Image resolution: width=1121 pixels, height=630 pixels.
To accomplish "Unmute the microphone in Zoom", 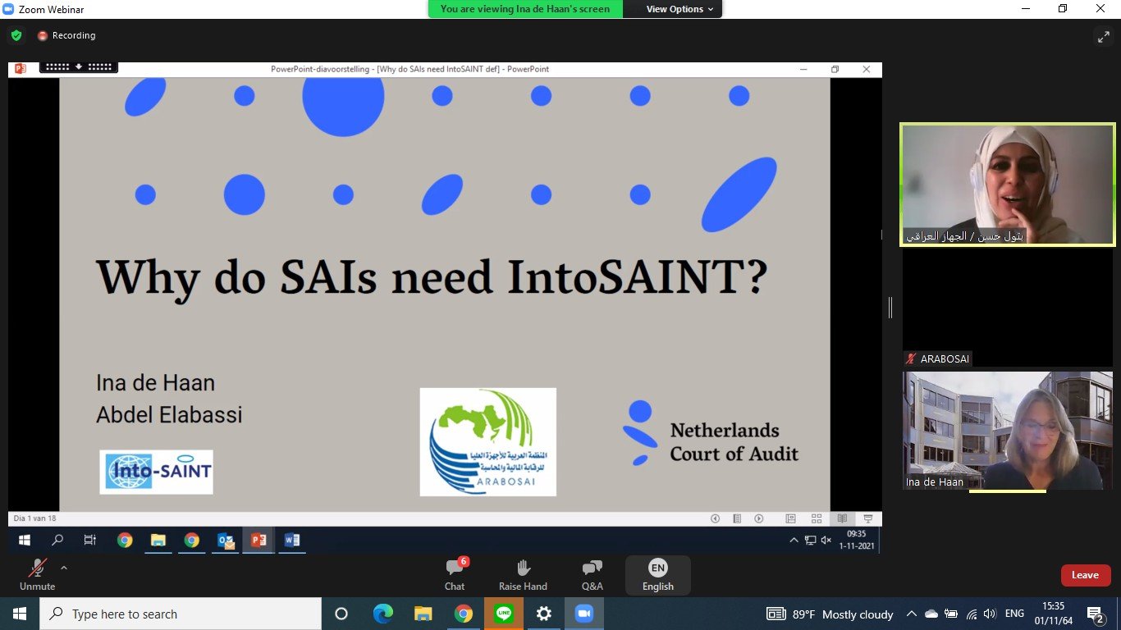I will tap(37, 575).
